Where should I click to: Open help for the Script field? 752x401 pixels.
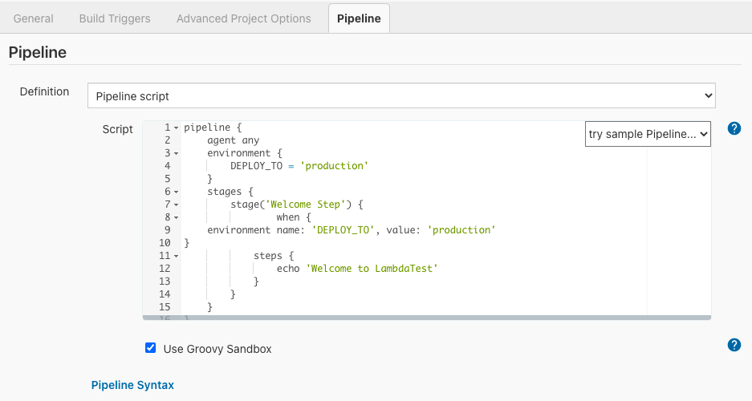coord(734,128)
